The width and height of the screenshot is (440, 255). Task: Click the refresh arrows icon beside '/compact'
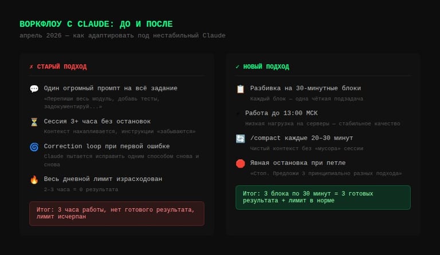tap(241, 138)
